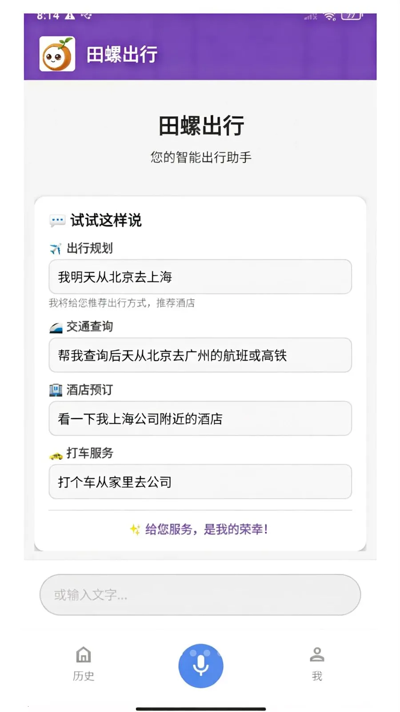Image resolution: width=400 pixels, height=712 pixels.
Task: Click the taxi icon beside 打车服务
Action: coord(56,455)
